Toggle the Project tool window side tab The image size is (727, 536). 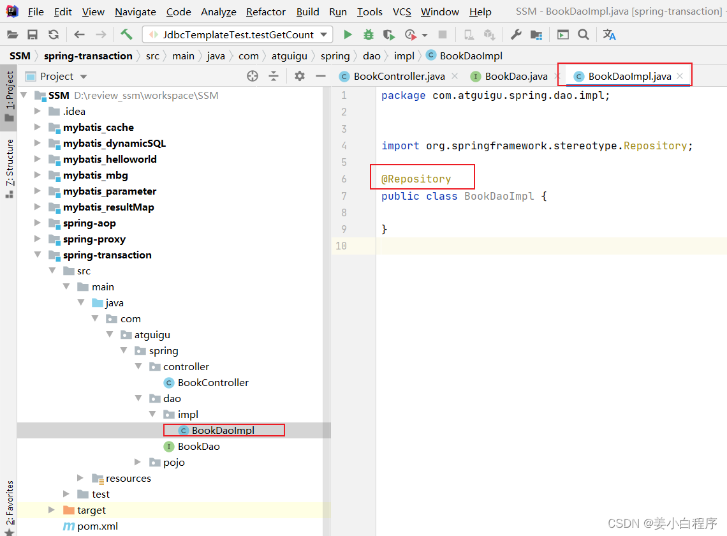10,96
